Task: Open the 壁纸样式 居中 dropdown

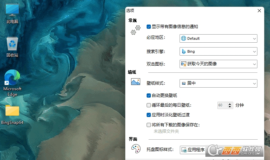Action: 218,83
